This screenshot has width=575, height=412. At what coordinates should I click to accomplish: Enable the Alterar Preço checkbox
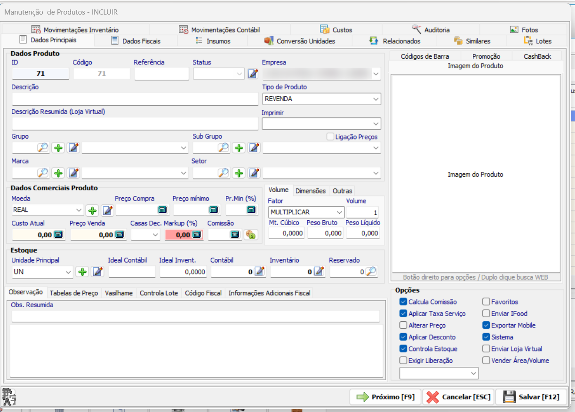[x=403, y=325]
